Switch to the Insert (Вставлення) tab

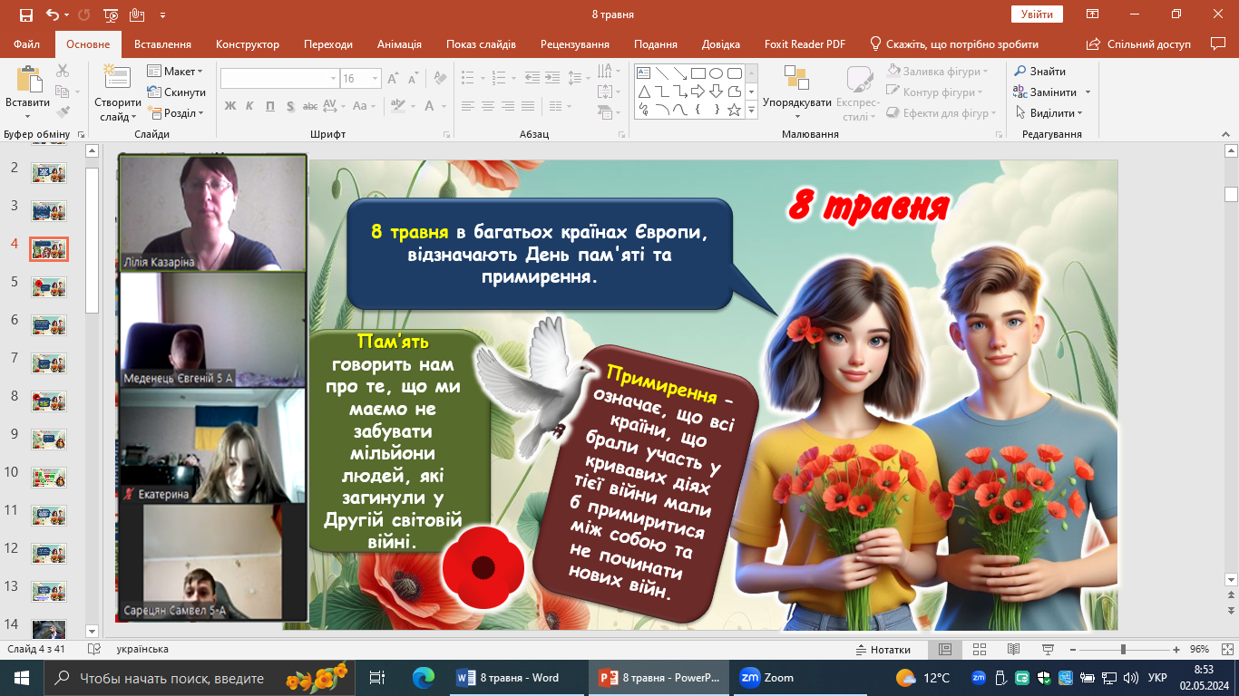tap(162, 44)
